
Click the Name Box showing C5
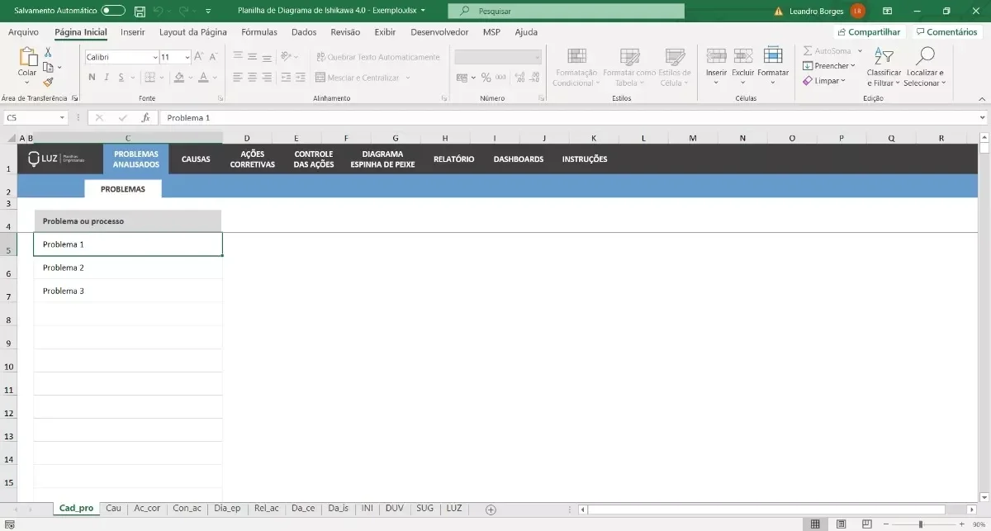pos(34,118)
